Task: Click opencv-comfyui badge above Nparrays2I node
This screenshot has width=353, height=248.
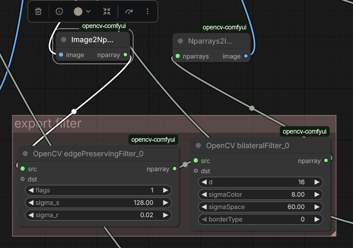Action: click(x=224, y=27)
